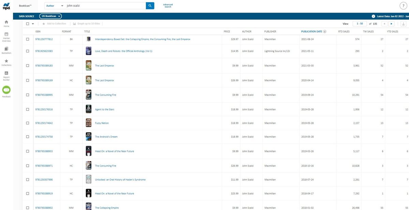The image size is (409, 210).
Task: Go to previous results page arrow
Action: click(384, 24)
